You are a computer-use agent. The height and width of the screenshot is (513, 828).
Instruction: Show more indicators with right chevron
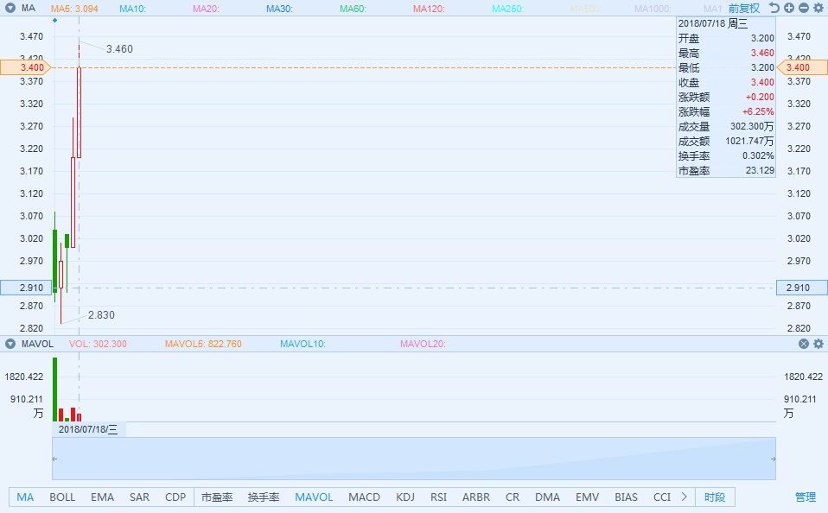[685, 497]
